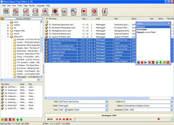
Task: Open the Playlist menu
Action: pos(32,5)
